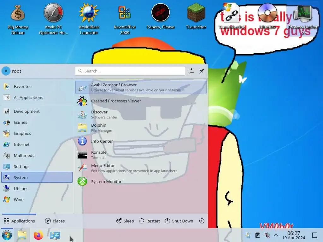Launch Info Center
Viewport: 323px width, 242px height.
point(141,141)
